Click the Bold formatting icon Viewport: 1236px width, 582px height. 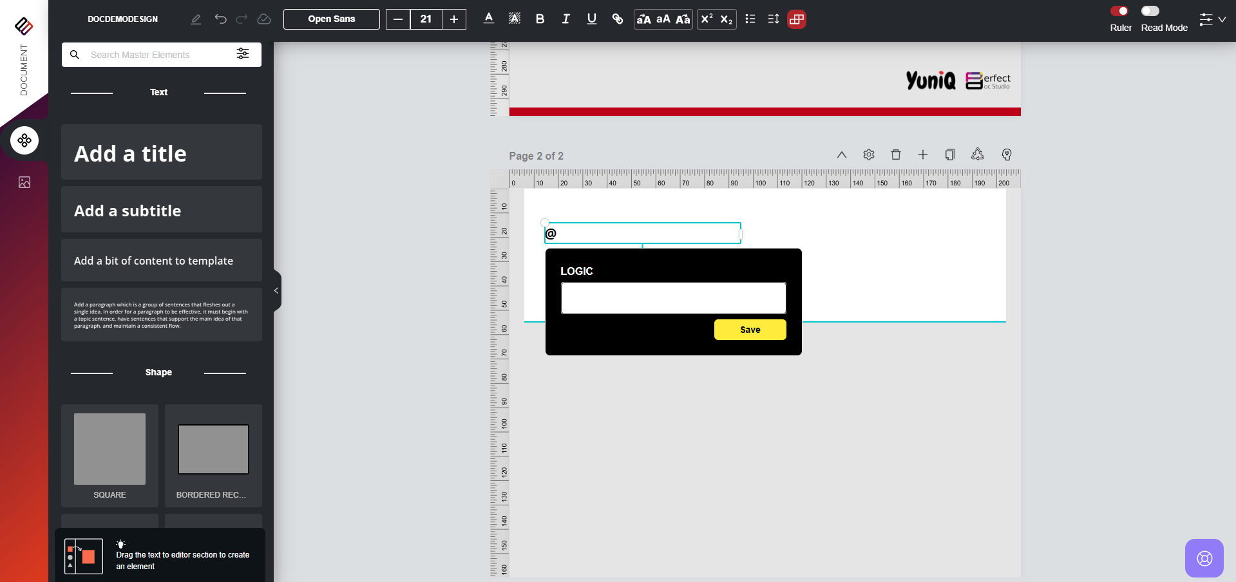tap(540, 19)
